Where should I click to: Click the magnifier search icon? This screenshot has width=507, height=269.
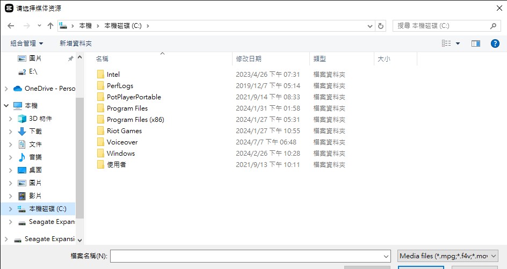[493, 26]
